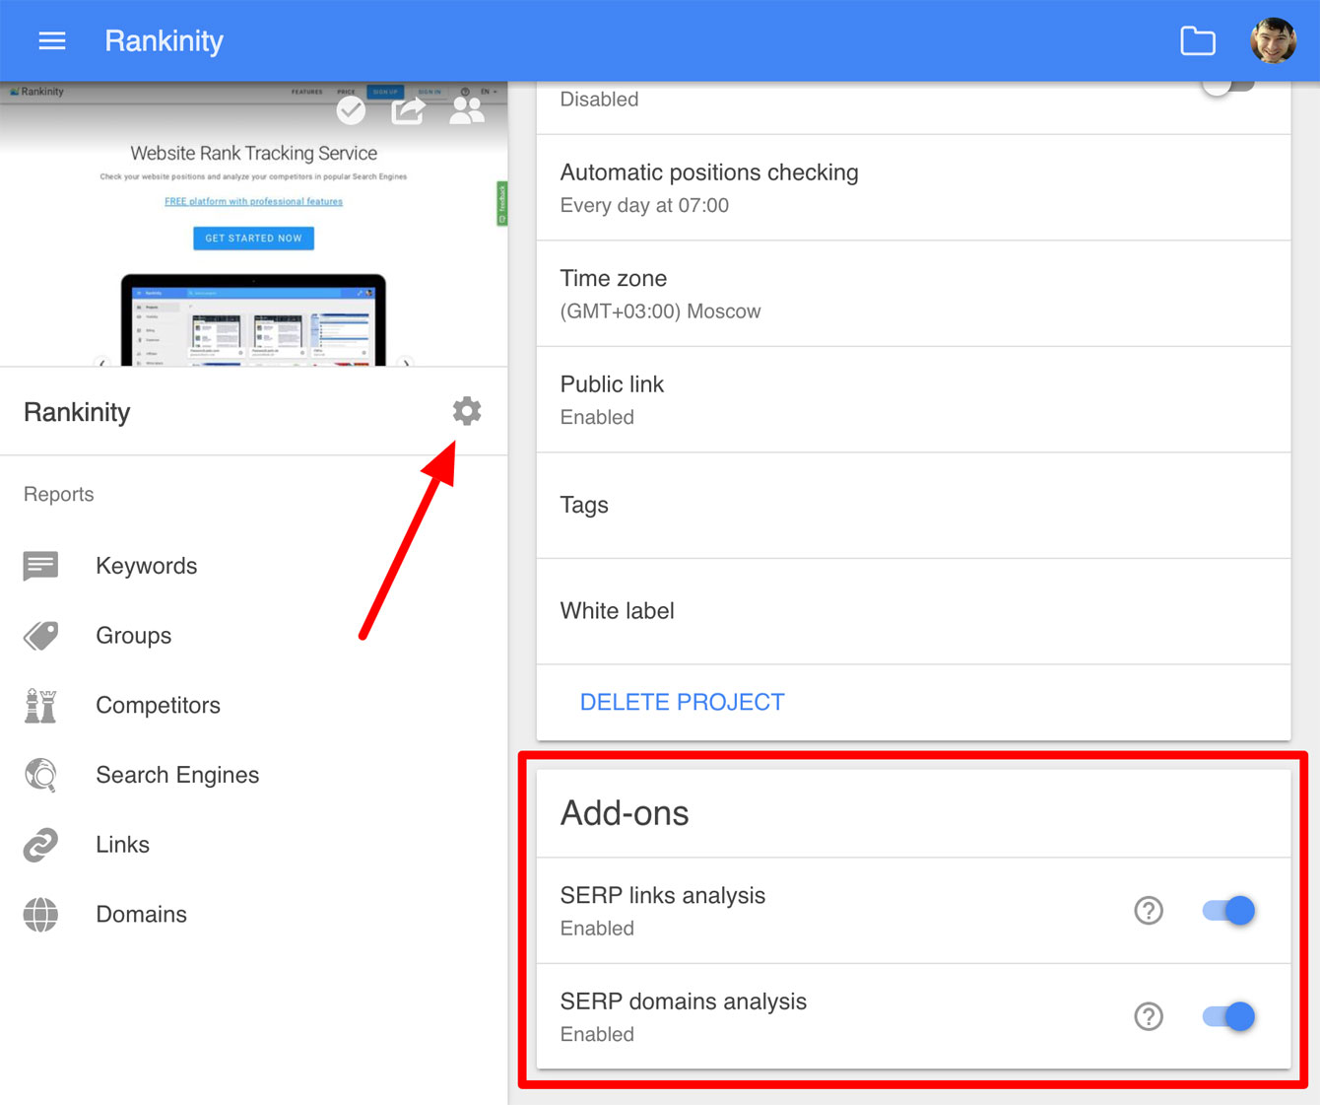This screenshot has height=1105, width=1320.
Task: Click the Competitors chess icon
Action: 40,706
